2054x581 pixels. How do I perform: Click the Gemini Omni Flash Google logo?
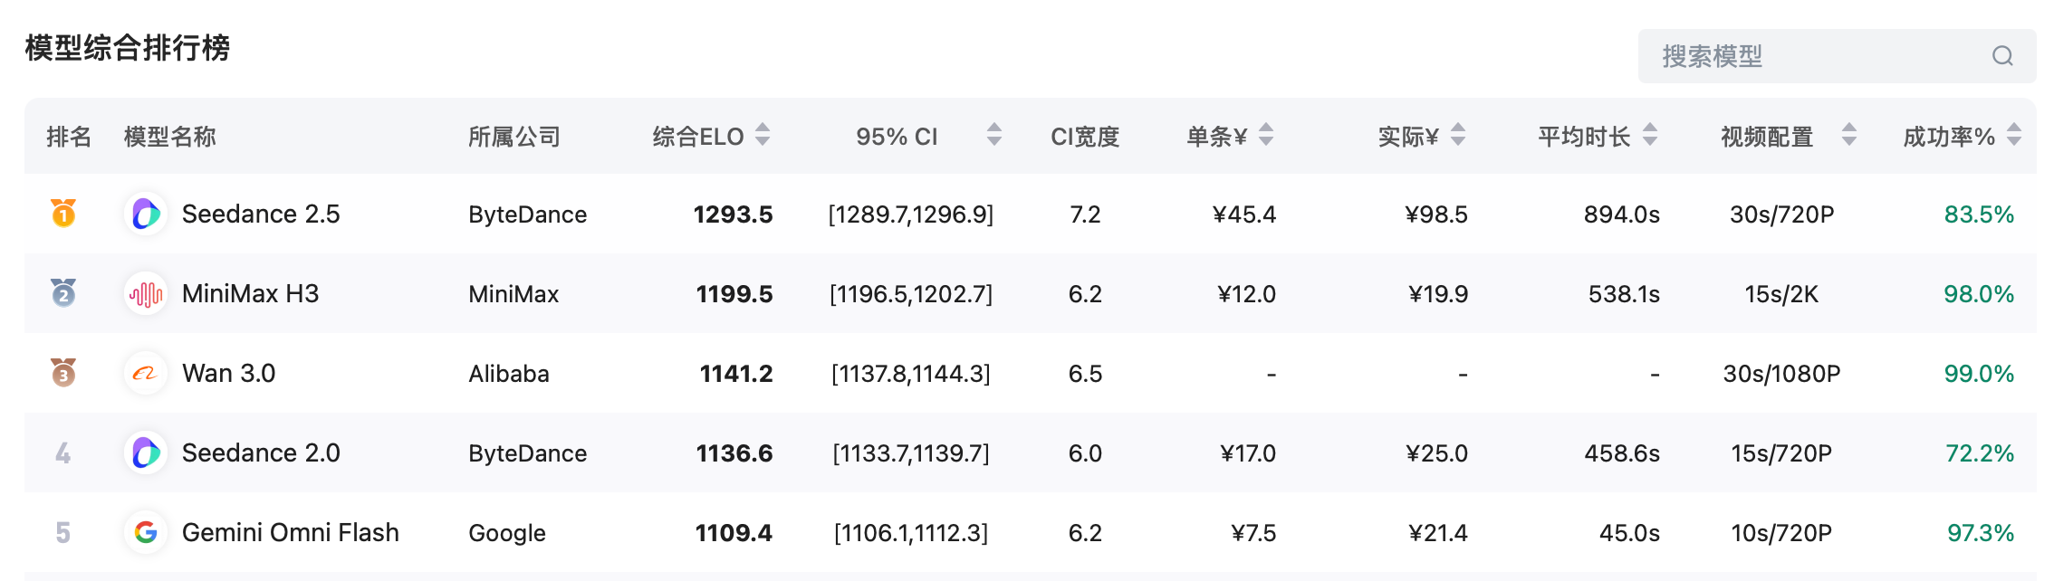[146, 532]
